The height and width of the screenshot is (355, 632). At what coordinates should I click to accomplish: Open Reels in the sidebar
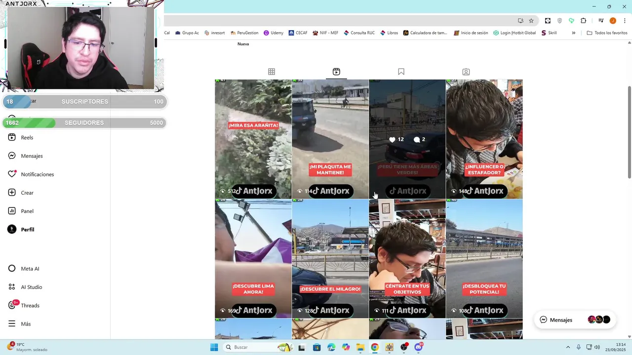(21, 138)
